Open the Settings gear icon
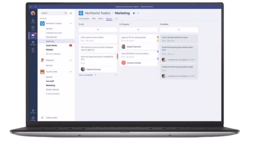Viewport: 257px width, 144px height. click(x=33, y=118)
